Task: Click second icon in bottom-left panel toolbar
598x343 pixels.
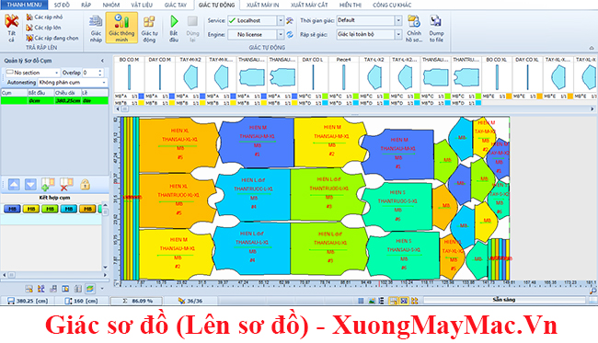Action: 40,289
